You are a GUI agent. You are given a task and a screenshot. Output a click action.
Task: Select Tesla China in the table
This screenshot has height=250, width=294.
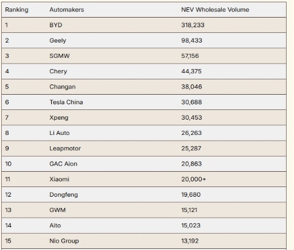[66, 102]
